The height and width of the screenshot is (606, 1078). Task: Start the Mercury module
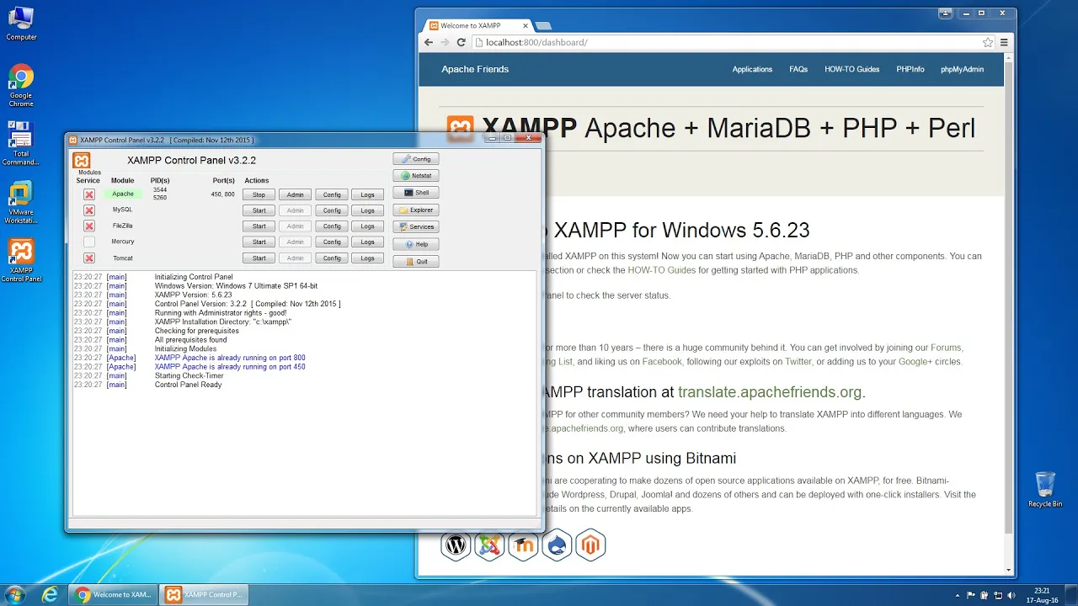[x=259, y=242]
